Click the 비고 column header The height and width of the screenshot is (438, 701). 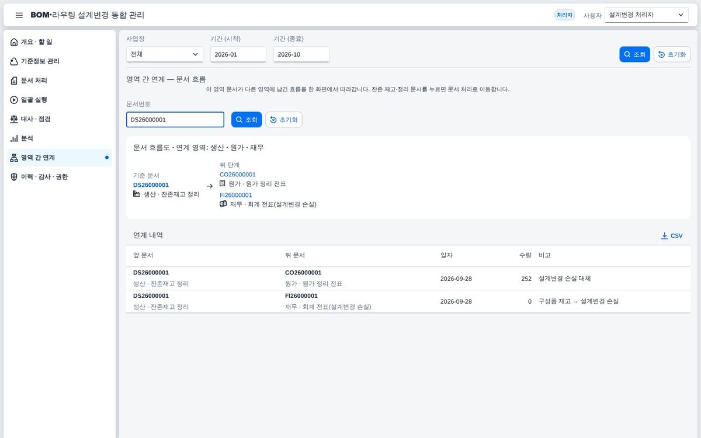pos(544,256)
